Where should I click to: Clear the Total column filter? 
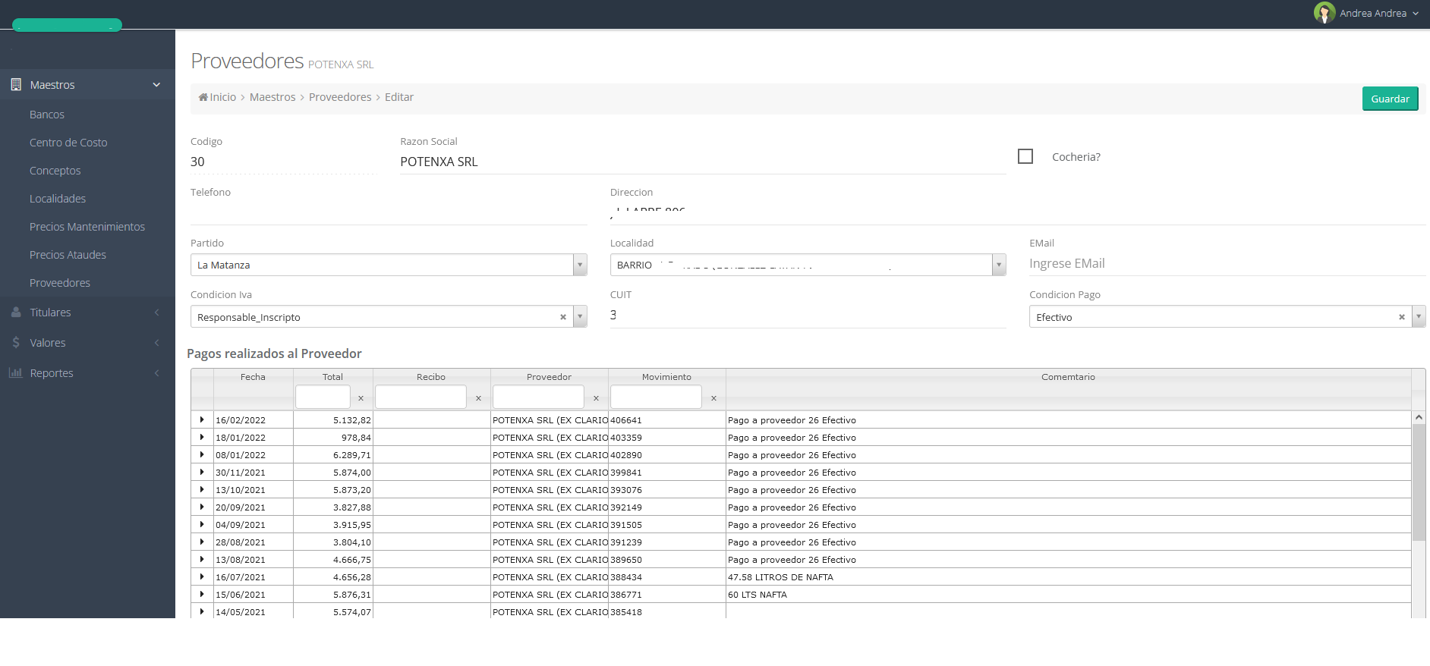361,398
